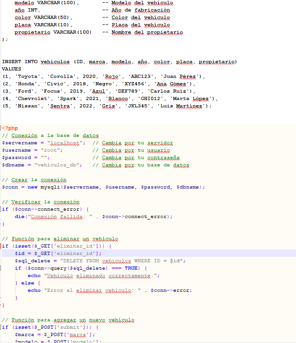
Task: Click the DELETE FROM vehiculos query string
Action: click(122, 261)
